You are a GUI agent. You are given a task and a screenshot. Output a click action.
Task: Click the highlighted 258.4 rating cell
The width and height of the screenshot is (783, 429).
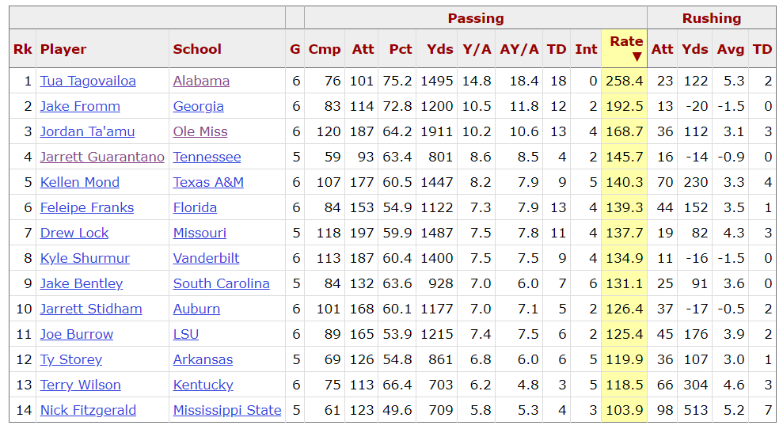[x=624, y=81]
